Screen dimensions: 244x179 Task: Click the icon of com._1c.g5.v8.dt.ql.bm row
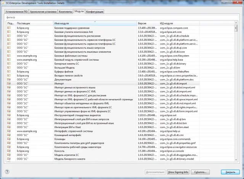(x=9, y=119)
